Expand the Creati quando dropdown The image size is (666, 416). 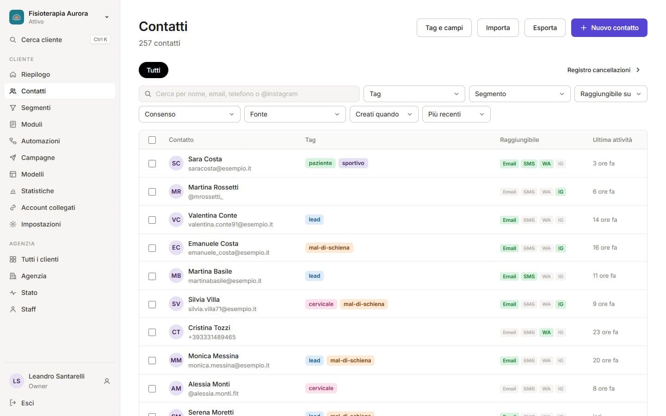pyautogui.click(x=384, y=114)
